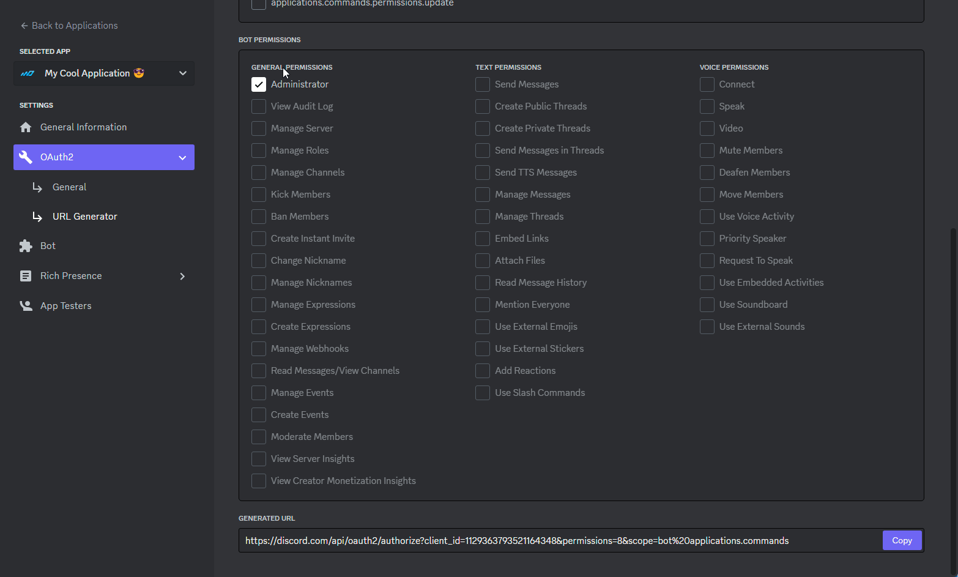Image resolution: width=958 pixels, height=577 pixels.
Task: Tick the Use Soundboard checkbox
Action: (707, 305)
